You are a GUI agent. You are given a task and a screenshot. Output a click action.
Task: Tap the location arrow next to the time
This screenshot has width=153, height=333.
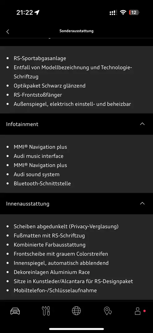37,13
